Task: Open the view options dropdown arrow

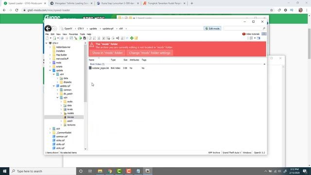Action: (x=255, y=38)
